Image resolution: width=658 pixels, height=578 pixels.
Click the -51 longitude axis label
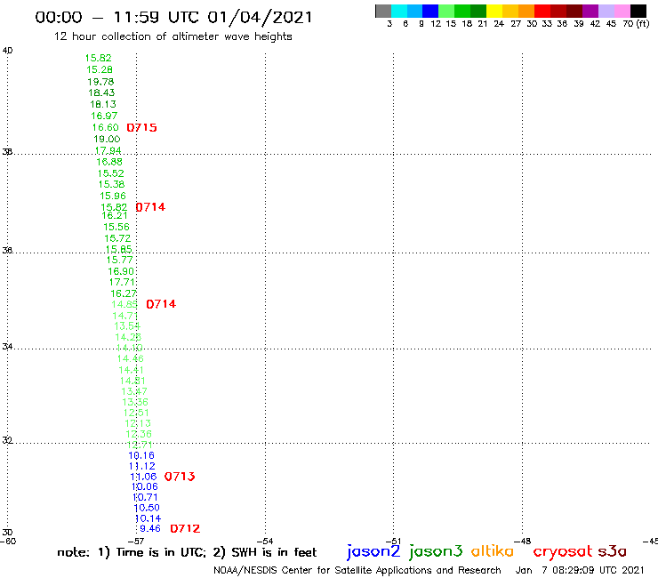pos(393,542)
